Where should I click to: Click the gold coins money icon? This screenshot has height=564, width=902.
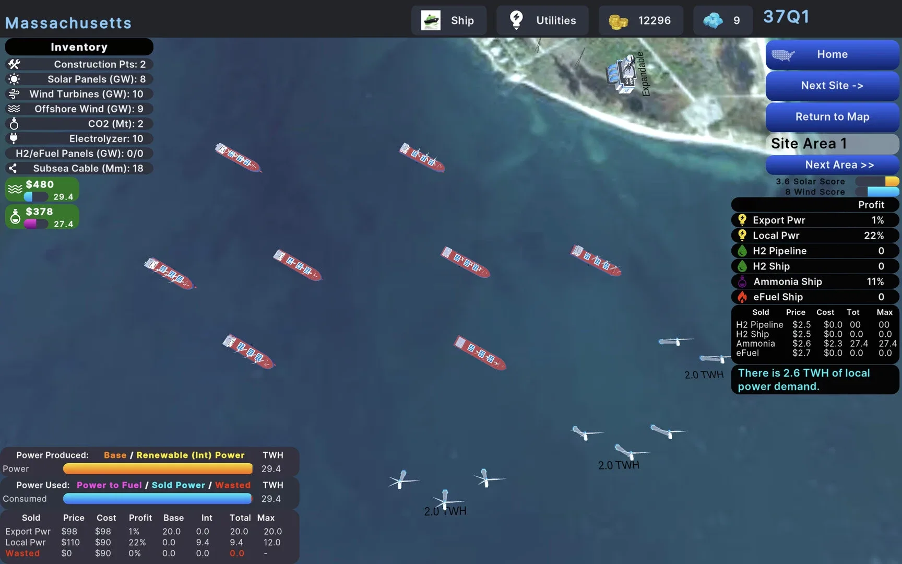click(618, 21)
